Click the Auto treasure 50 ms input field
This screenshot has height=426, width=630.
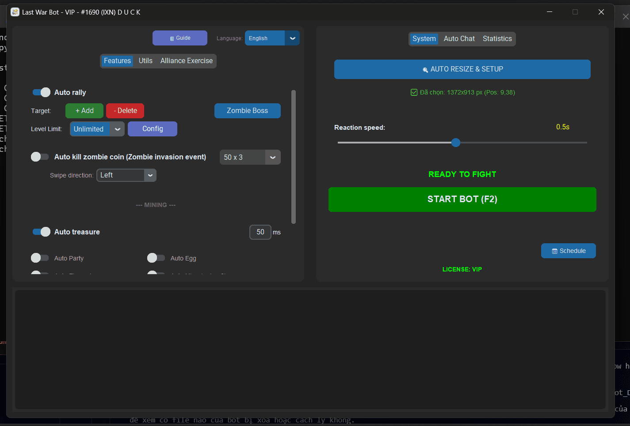click(260, 232)
